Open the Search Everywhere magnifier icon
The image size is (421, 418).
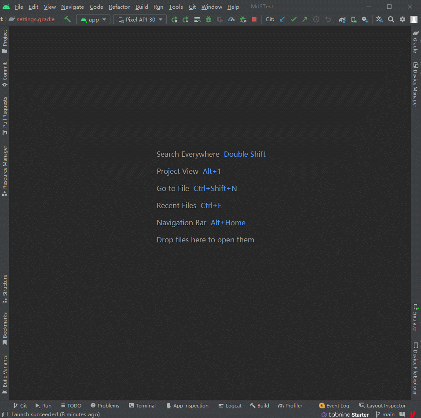391,19
